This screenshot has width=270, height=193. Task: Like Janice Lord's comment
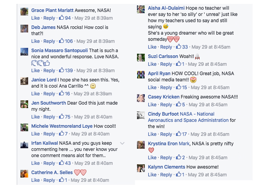point(35,93)
